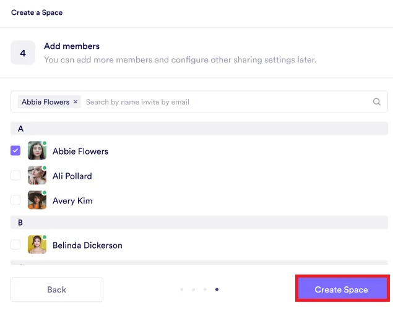The width and height of the screenshot is (393, 311).
Task: Enable the Belinda Dickerson checkbox
Action: click(x=15, y=245)
